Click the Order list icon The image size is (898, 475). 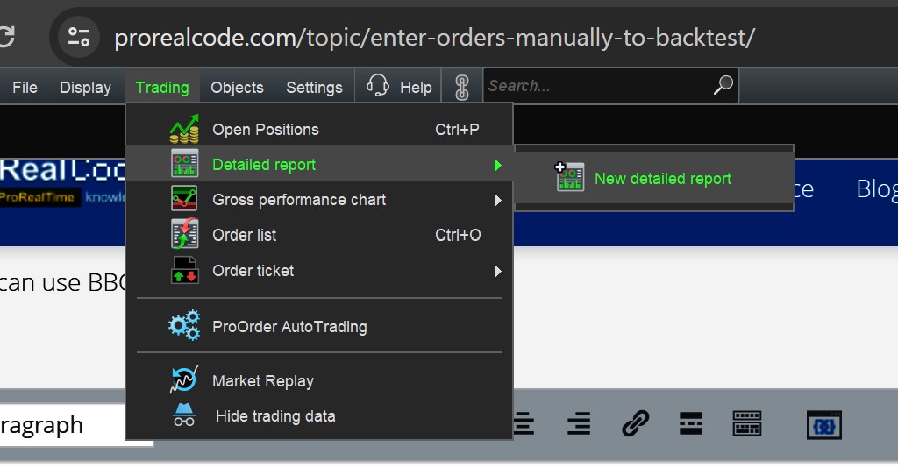coord(184,235)
